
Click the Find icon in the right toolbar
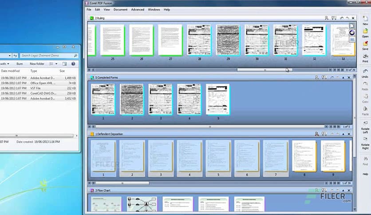365,159
